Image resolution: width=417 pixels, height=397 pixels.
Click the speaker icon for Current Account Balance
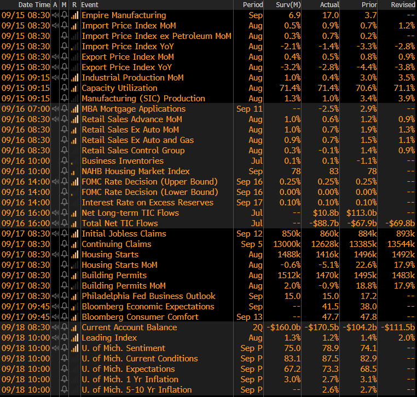point(55,327)
